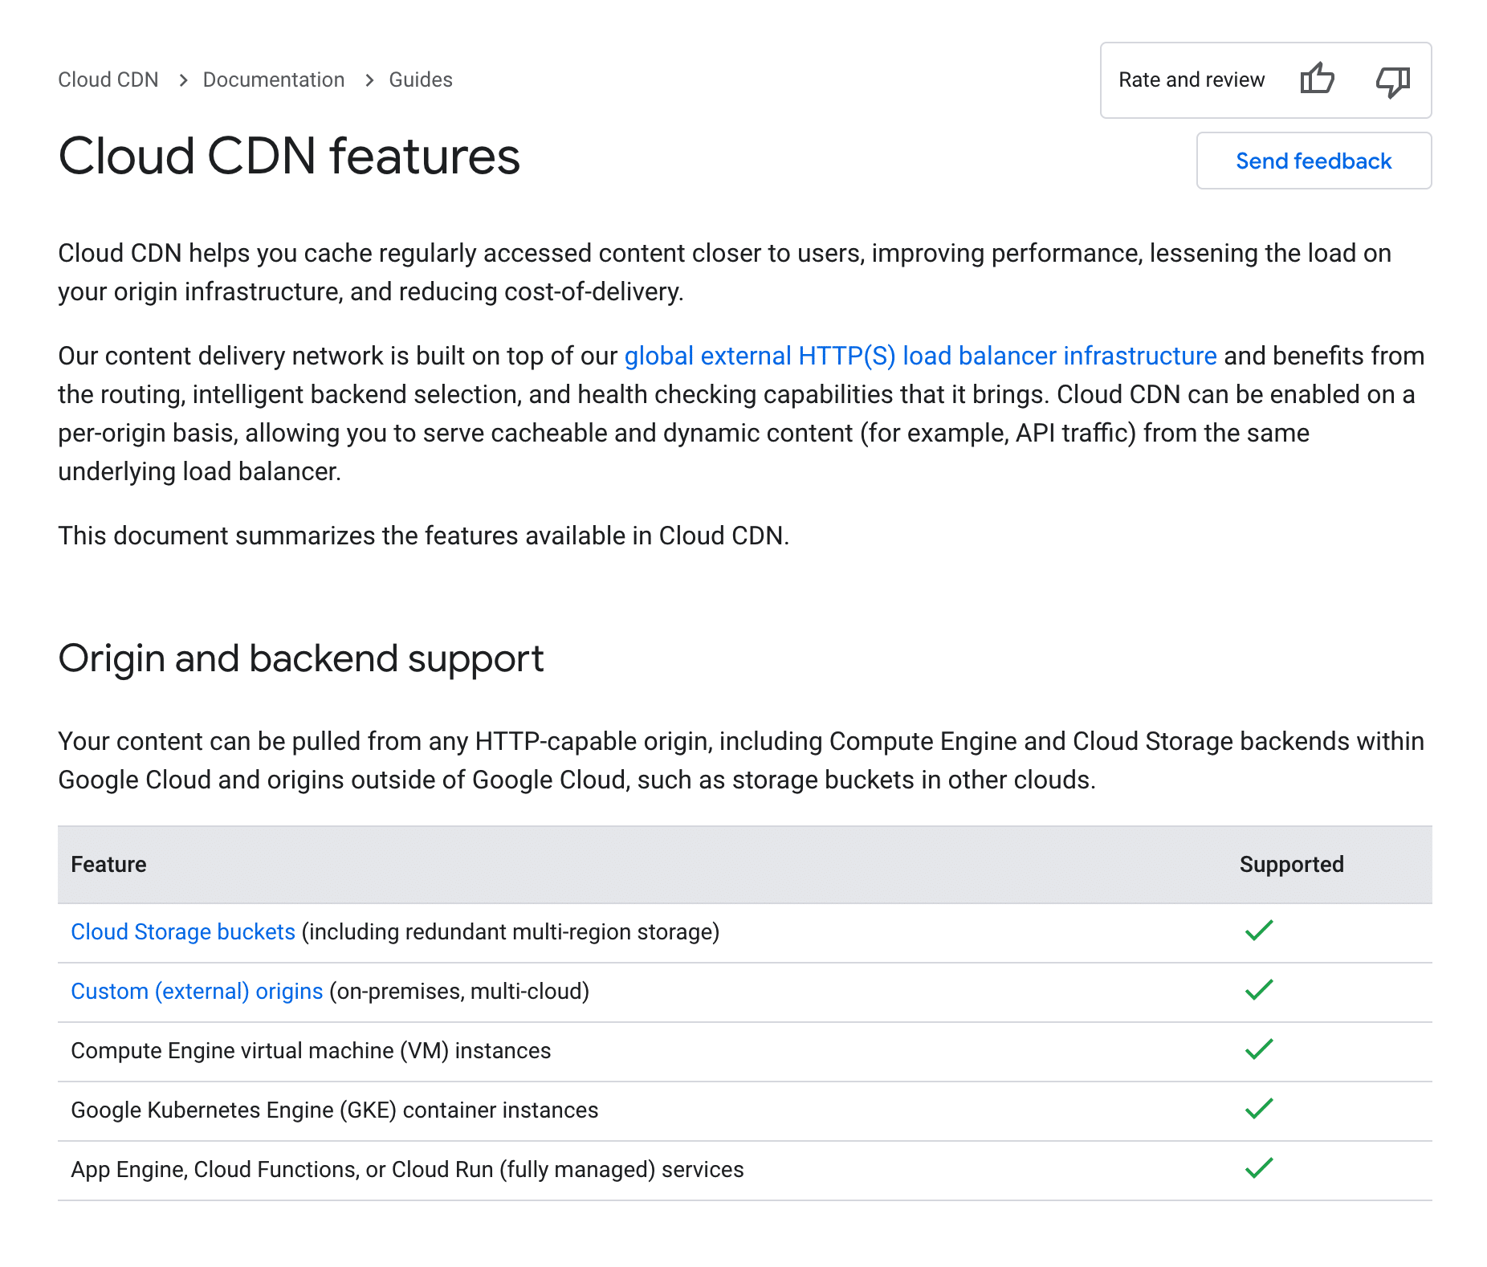
Task: Click the 'Origin and backend support' heading
Action: [x=301, y=659]
